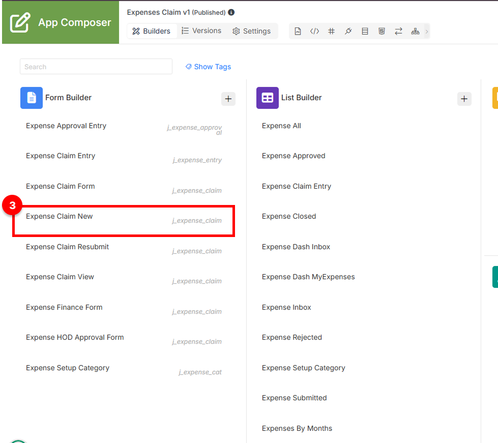Click the Form Builder heading text
This screenshot has width=498, height=443.
tap(68, 98)
